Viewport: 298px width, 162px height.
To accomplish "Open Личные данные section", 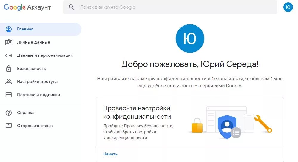I will point(41,42).
